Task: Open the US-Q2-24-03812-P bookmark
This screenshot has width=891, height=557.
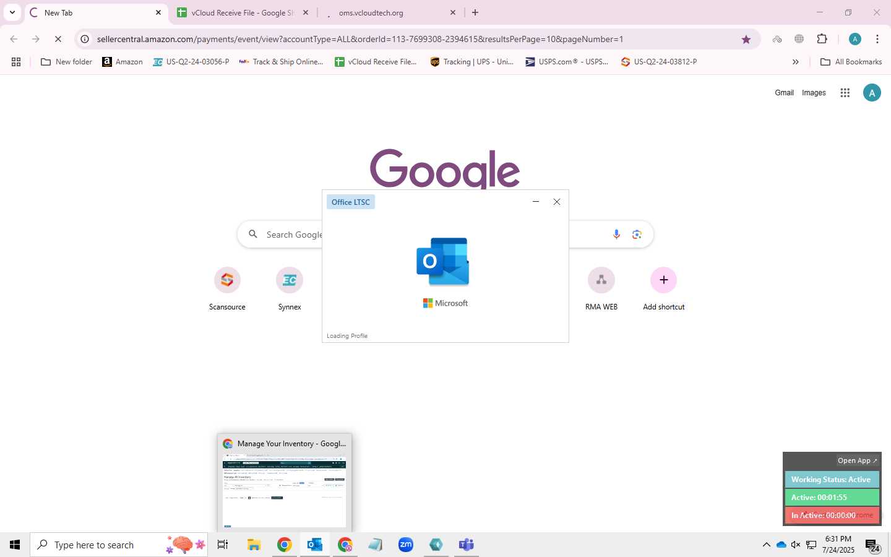Action: pyautogui.click(x=659, y=62)
